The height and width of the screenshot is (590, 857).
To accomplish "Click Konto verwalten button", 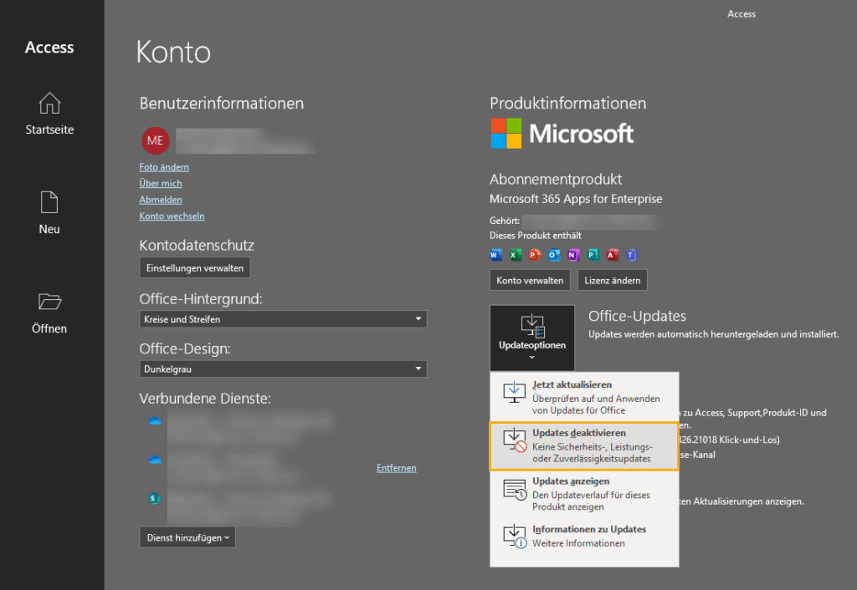I will tap(530, 281).
